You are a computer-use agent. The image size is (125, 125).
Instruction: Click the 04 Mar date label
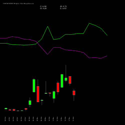pos(33,119)
